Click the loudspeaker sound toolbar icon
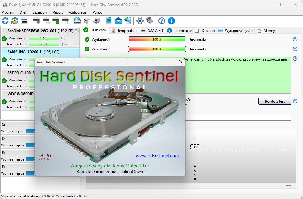The width and height of the screenshot is (303, 199). click(x=149, y=21)
